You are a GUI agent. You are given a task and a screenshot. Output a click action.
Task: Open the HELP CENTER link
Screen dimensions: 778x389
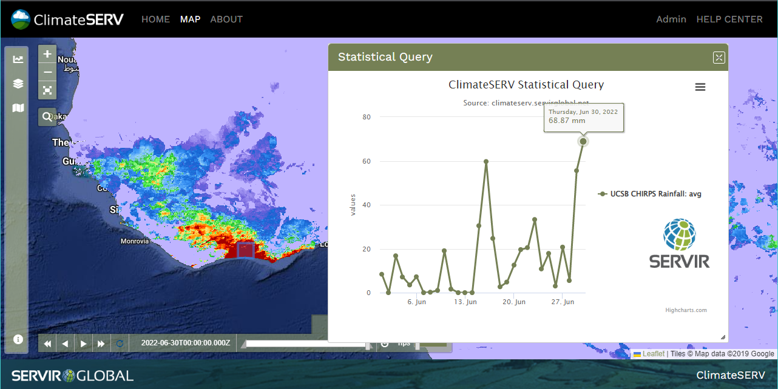pyautogui.click(x=729, y=19)
